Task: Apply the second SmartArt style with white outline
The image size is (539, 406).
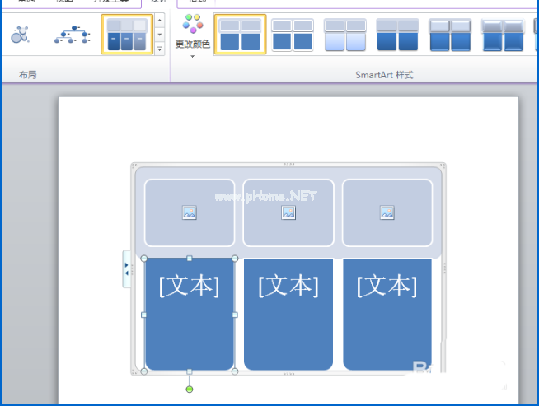Action: pos(293,35)
